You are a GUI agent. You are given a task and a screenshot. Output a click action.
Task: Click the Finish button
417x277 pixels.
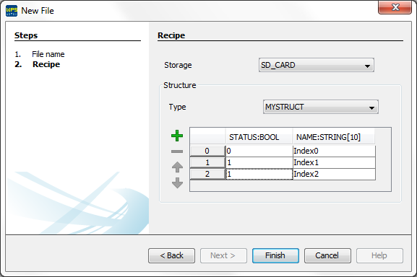[275, 255]
